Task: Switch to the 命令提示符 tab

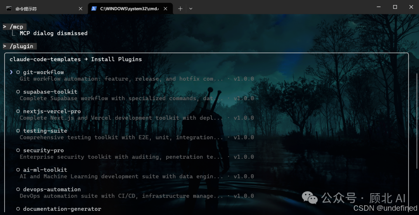Action: coord(44,9)
